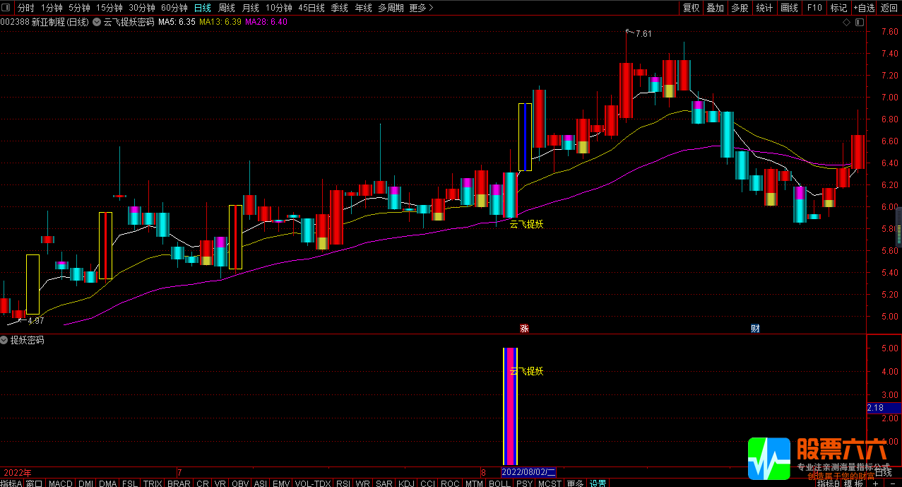
Task: Open the 云飞捉妖密码 main indicator dropdown arrow
Action: click(97, 22)
